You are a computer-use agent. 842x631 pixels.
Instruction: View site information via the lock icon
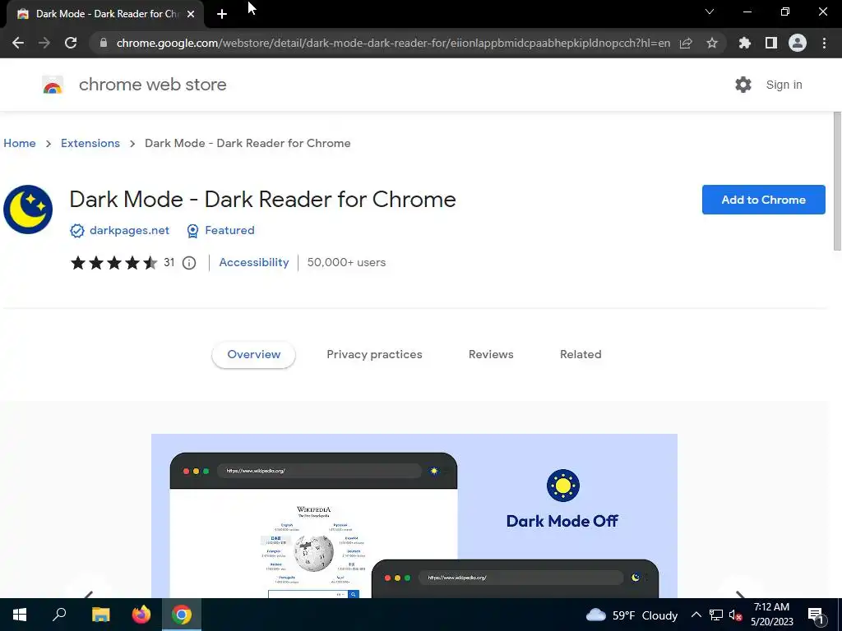click(x=104, y=43)
